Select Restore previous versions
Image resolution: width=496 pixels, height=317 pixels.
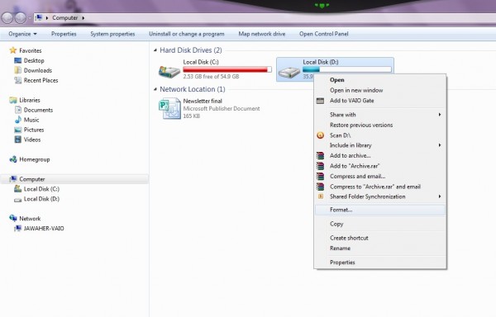[x=361, y=125]
